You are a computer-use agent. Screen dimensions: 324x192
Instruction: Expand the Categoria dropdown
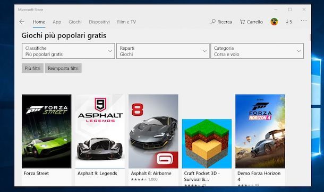point(257,51)
